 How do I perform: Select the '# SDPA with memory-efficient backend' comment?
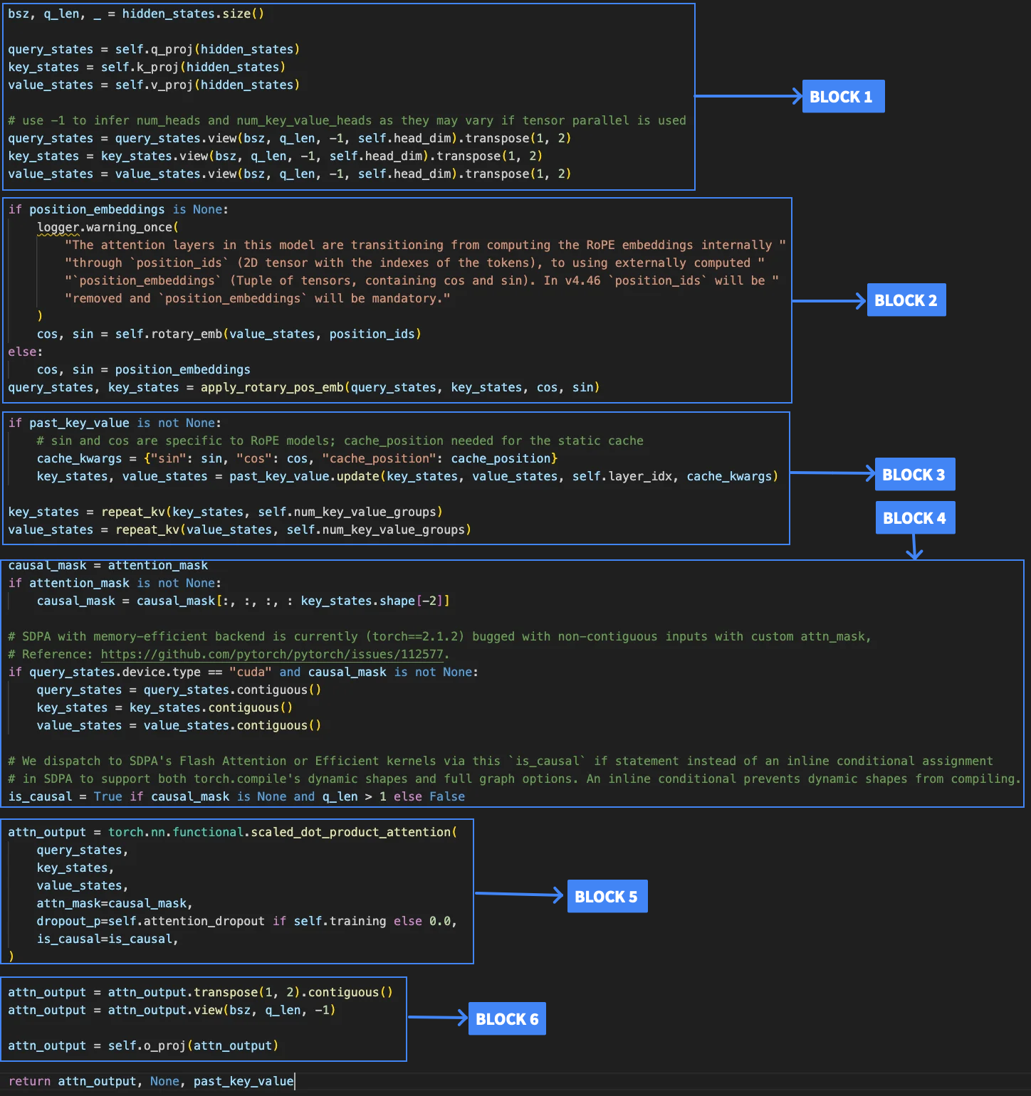point(439,636)
